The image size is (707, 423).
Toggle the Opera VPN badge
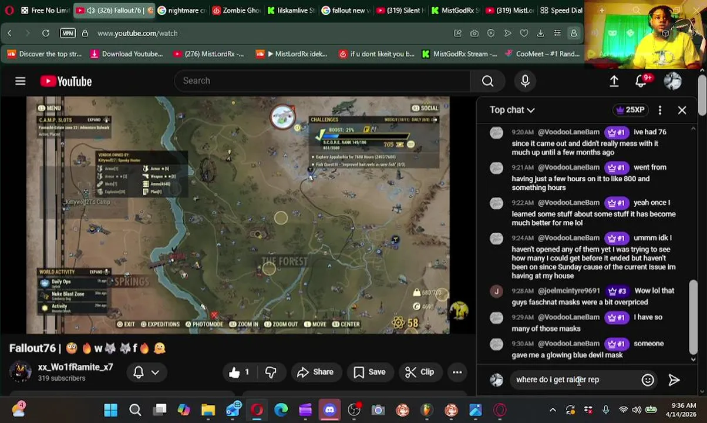click(x=68, y=33)
